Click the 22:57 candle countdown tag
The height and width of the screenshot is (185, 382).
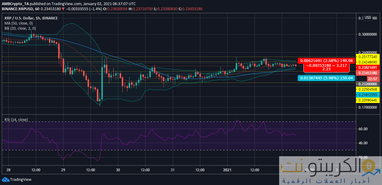[x=373, y=79]
